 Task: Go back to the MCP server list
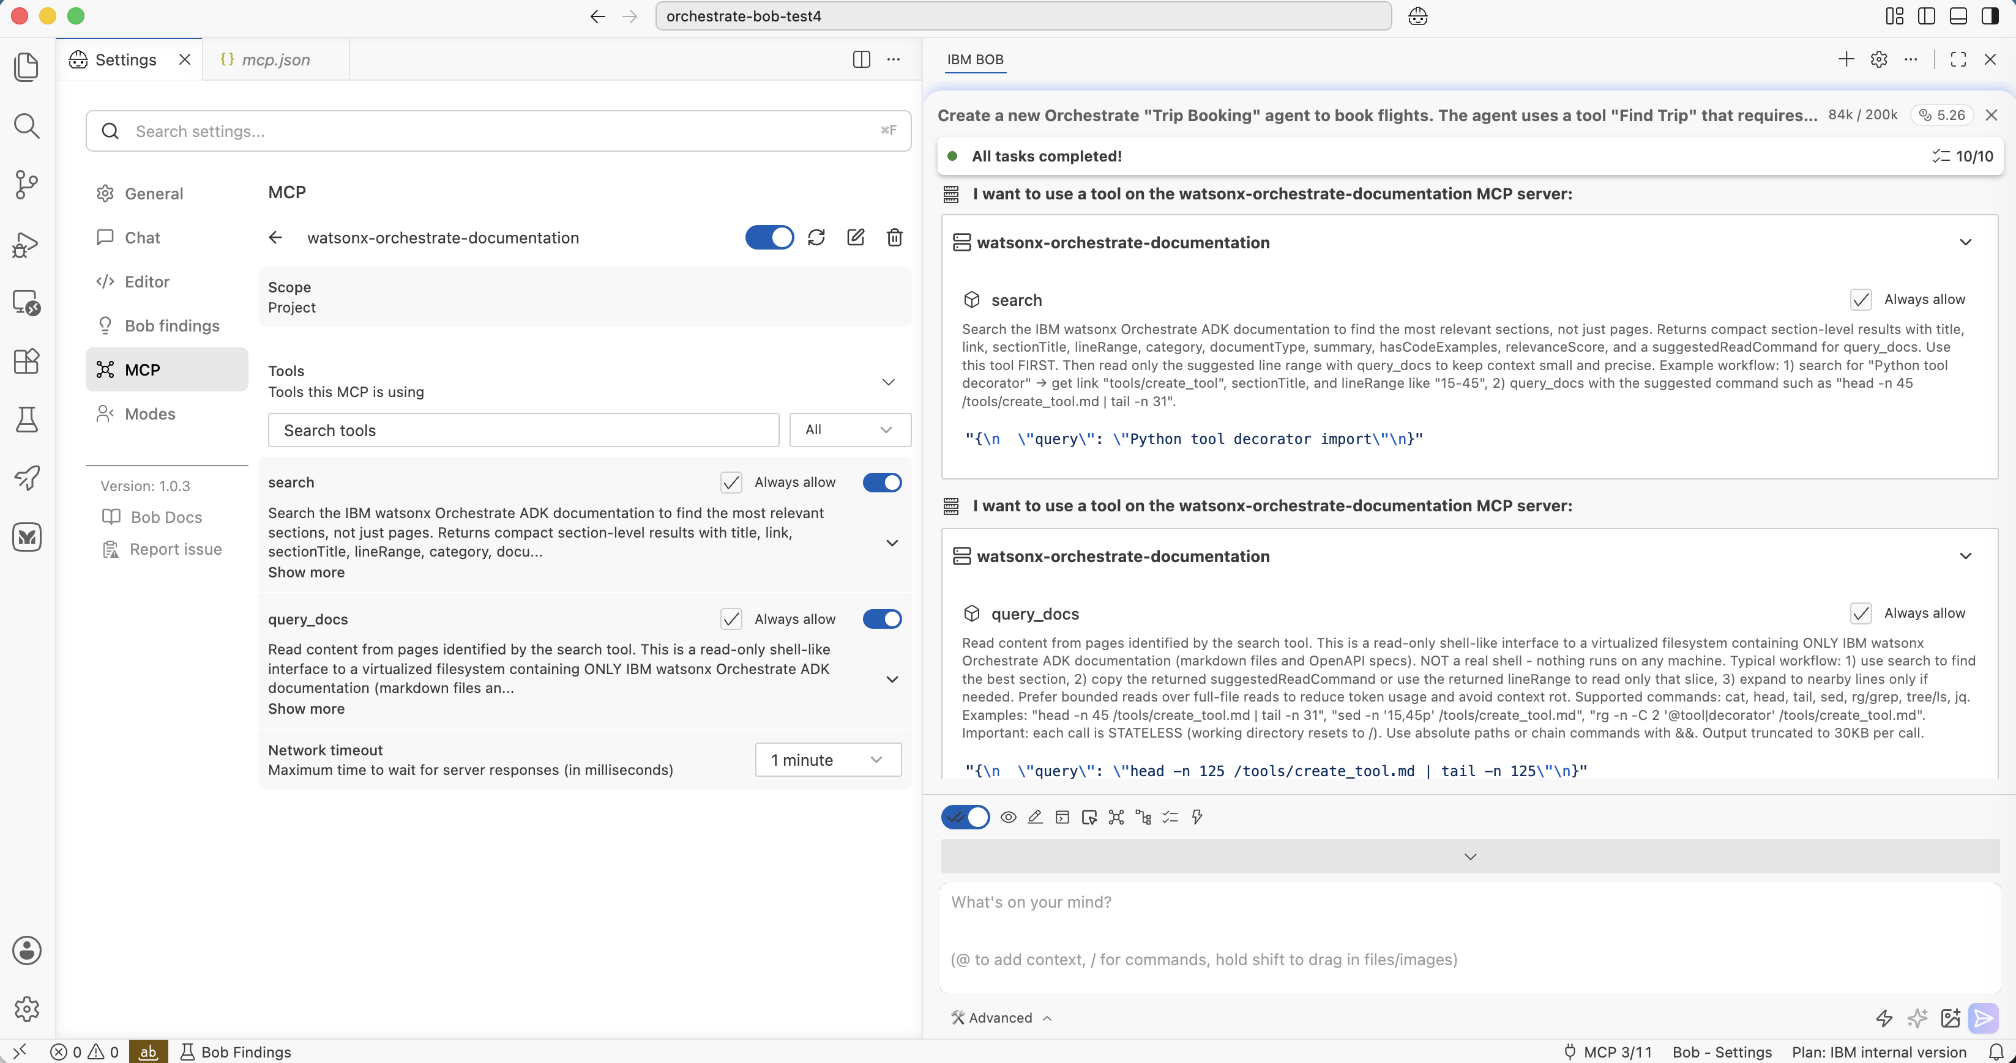(x=275, y=237)
